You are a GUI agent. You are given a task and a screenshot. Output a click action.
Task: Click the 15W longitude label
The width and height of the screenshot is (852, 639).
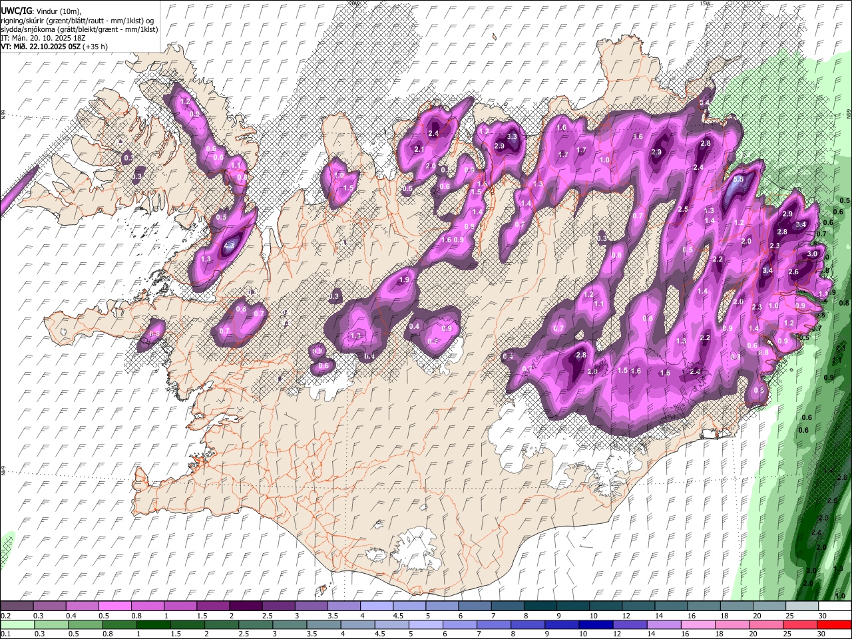706,3
